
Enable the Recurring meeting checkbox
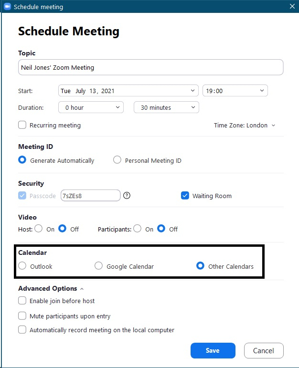[x=22, y=125]
